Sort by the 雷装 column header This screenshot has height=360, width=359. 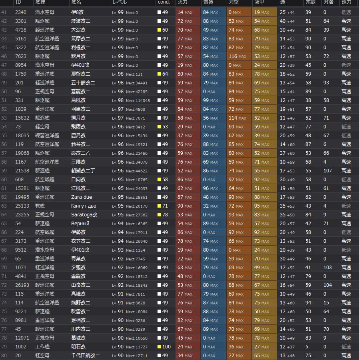208,2
